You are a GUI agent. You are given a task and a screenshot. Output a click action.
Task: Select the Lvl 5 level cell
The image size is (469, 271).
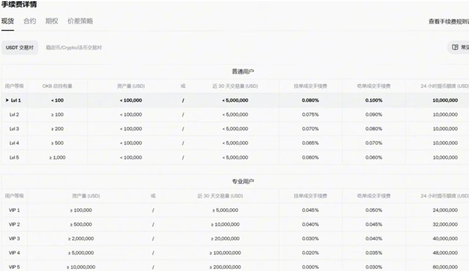14,158
